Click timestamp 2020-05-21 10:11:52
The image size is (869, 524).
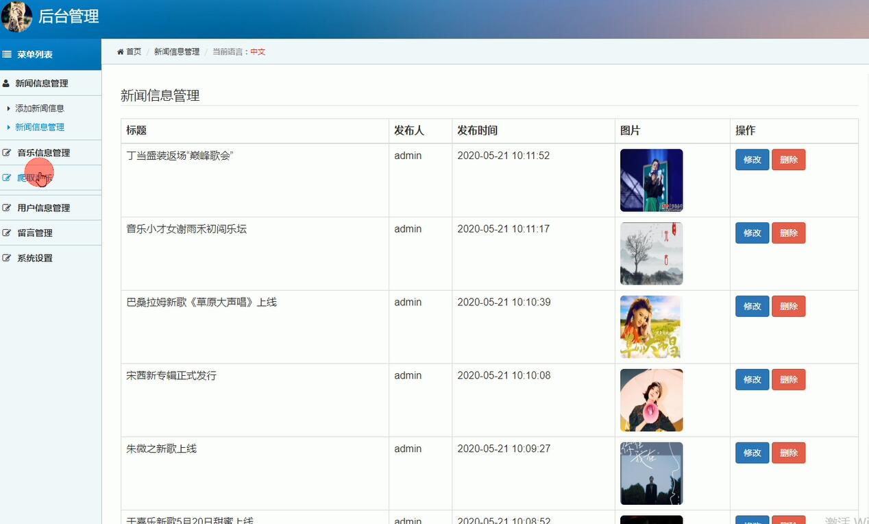504,156
